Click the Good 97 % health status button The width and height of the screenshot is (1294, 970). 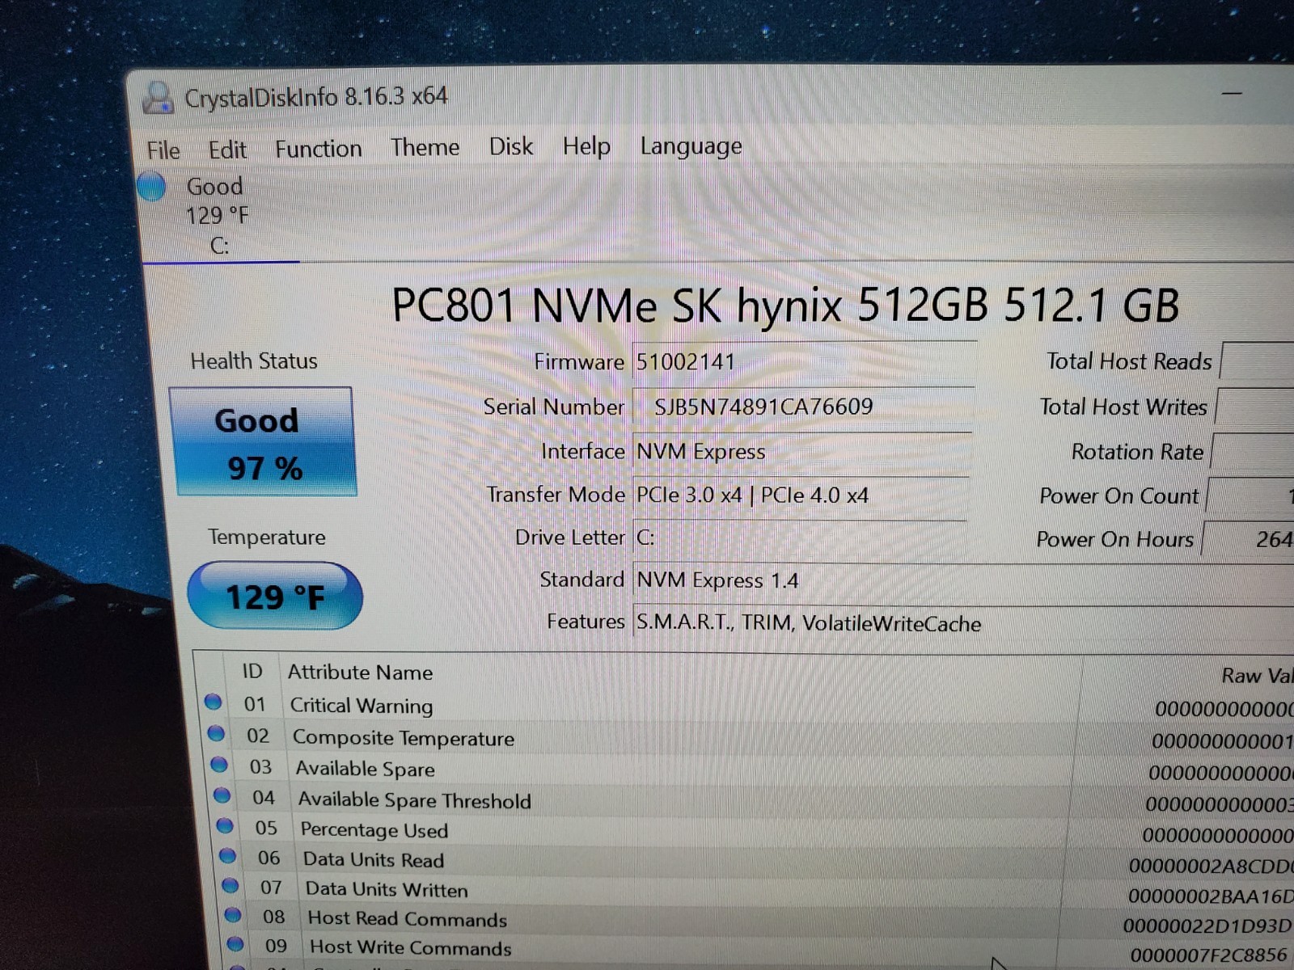(264, 442)
